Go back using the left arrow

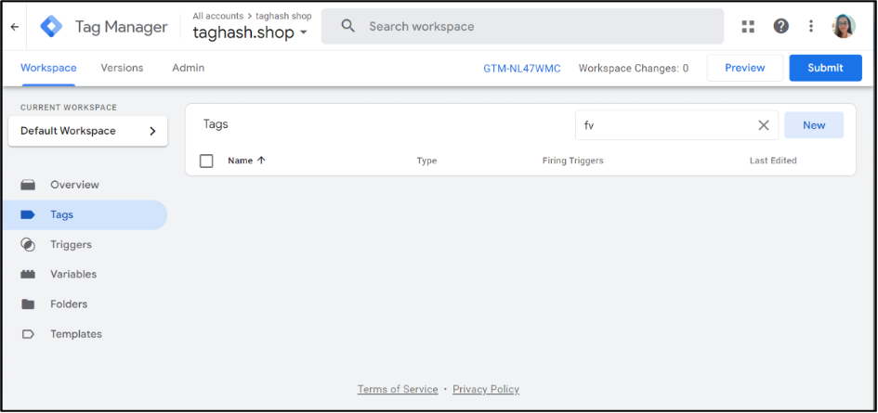pos(15,26)
